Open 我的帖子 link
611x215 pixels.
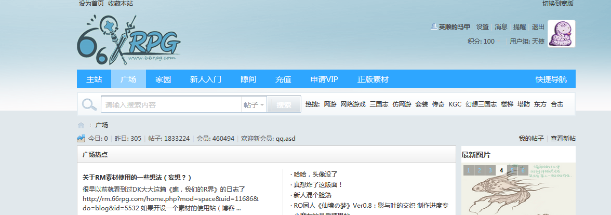click(x=531, y=139)
